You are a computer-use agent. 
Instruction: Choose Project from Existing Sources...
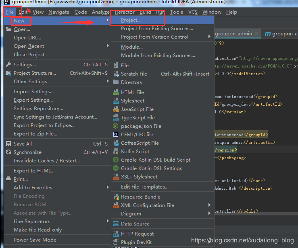click(163, 29)
